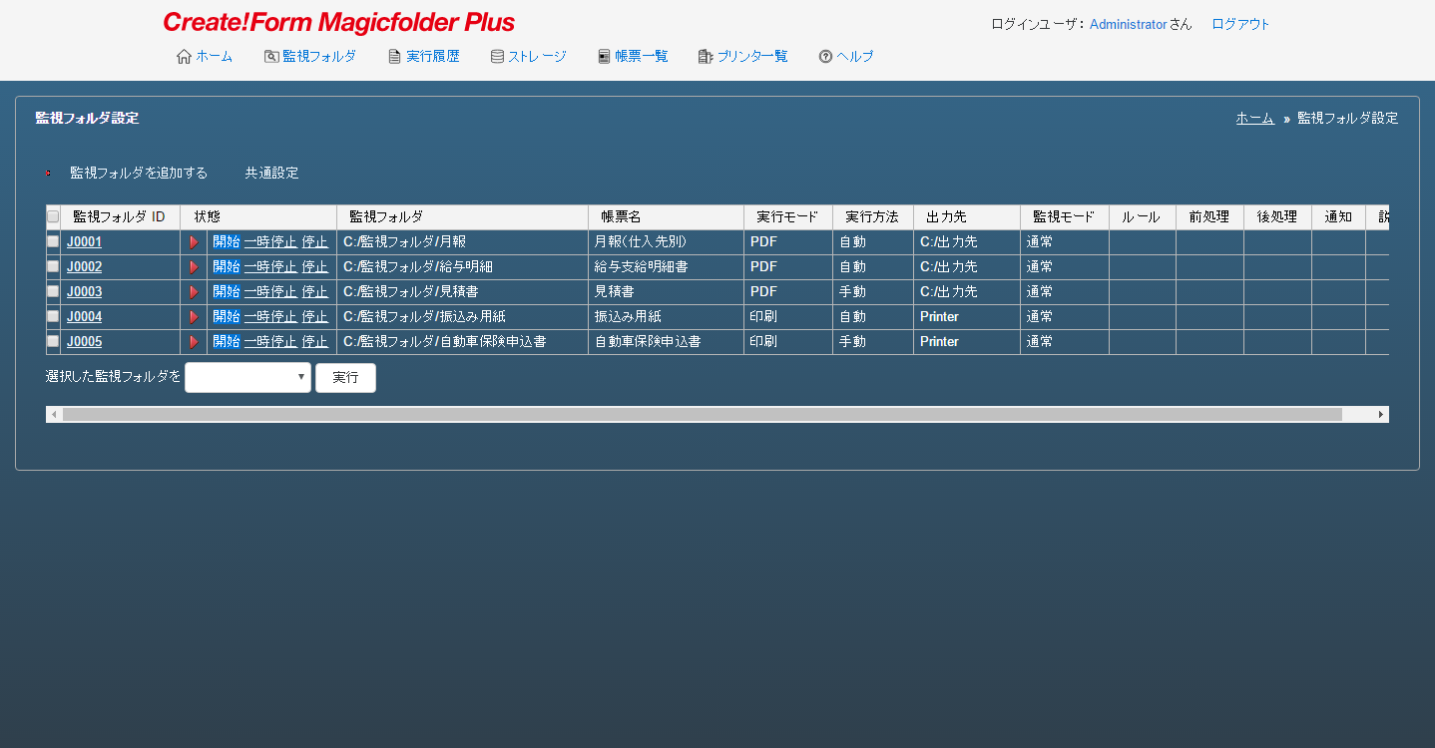Click the red status arrow for J0005
1435x748 pixels.
pyautogui.click(x=194, y=342)
